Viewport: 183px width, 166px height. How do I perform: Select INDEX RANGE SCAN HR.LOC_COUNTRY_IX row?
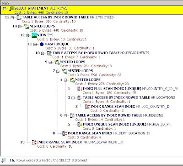(x=130, y=106)
